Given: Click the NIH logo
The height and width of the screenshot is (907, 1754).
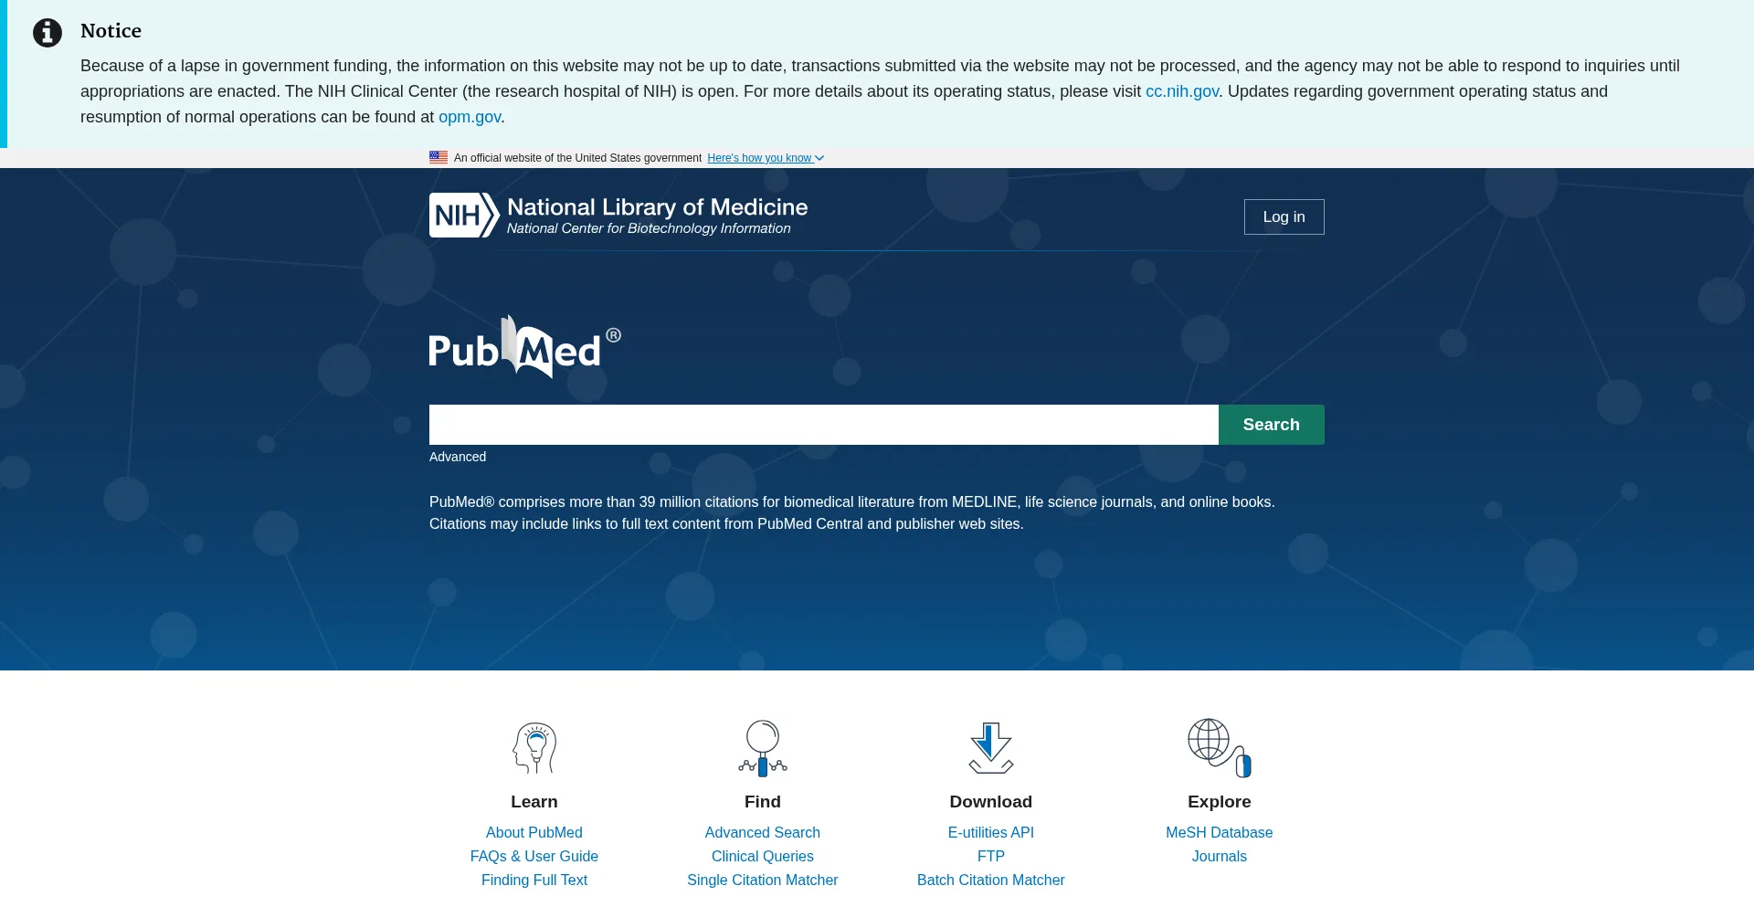Looking at the screenshot, I should coord(464,216).
